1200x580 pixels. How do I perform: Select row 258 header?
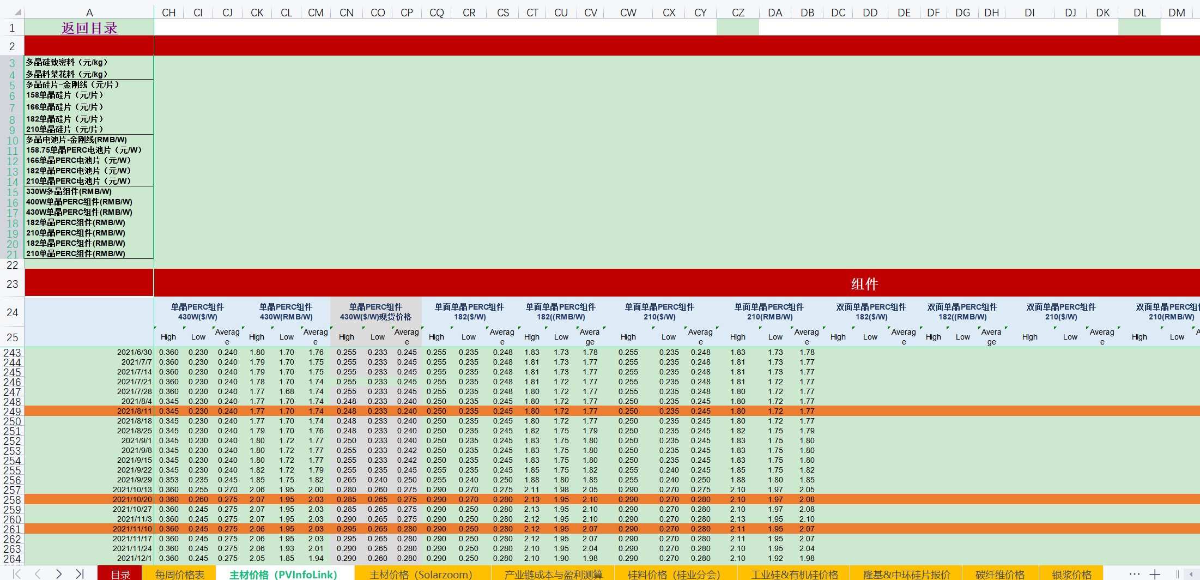point(12,500)
